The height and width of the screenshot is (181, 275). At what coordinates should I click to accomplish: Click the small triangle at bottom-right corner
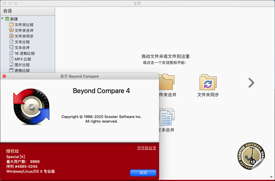coord(271,177)
